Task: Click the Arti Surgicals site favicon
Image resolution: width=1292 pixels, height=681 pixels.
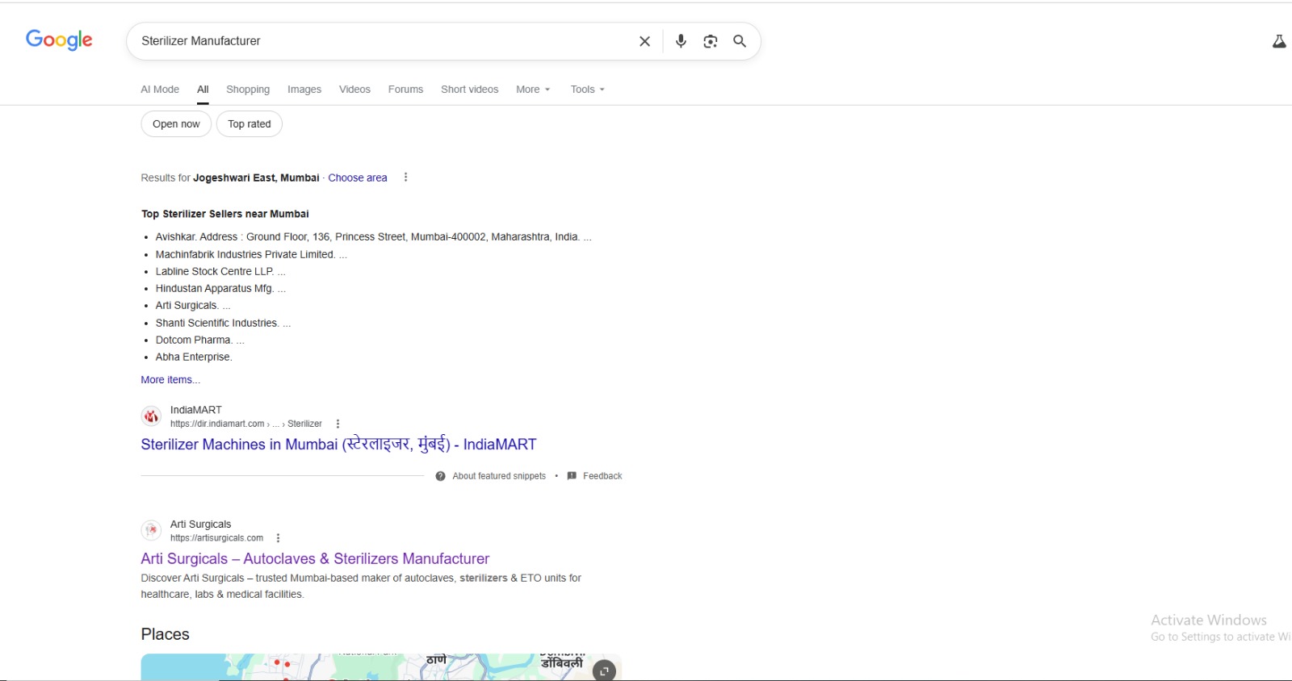Action: coord(151,530)
